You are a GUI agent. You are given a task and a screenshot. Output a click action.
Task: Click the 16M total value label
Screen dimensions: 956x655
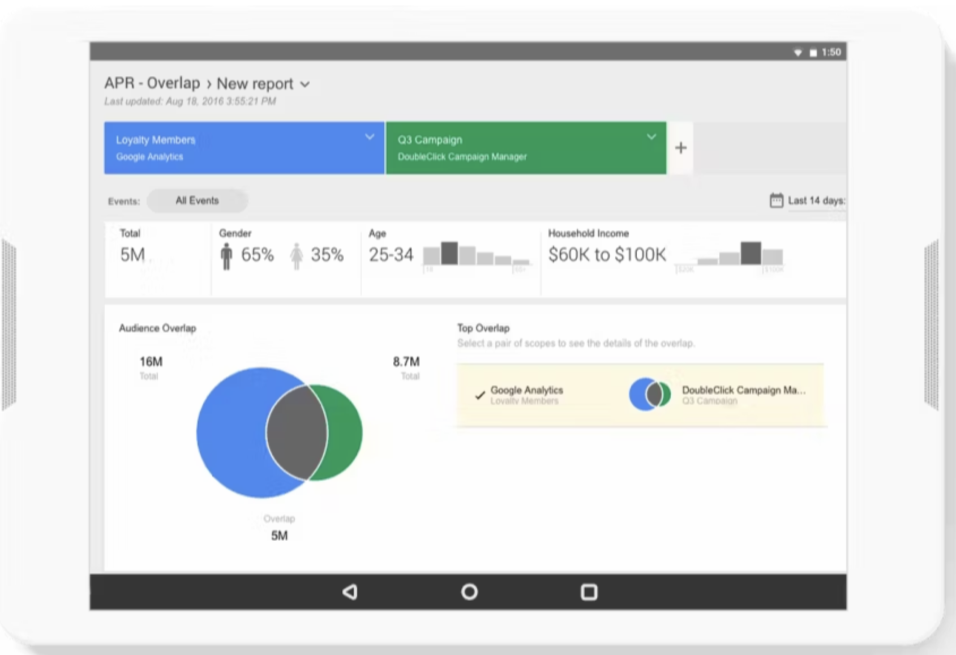click(151, 362)
